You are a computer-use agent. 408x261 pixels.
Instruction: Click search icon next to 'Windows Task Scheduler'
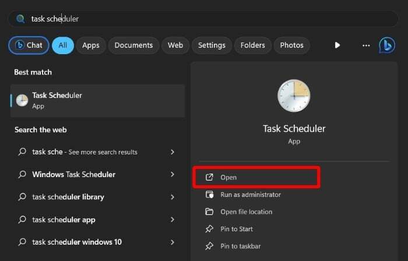[x=22, y=174]
